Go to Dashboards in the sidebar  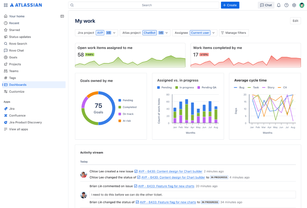pos(34,85)
